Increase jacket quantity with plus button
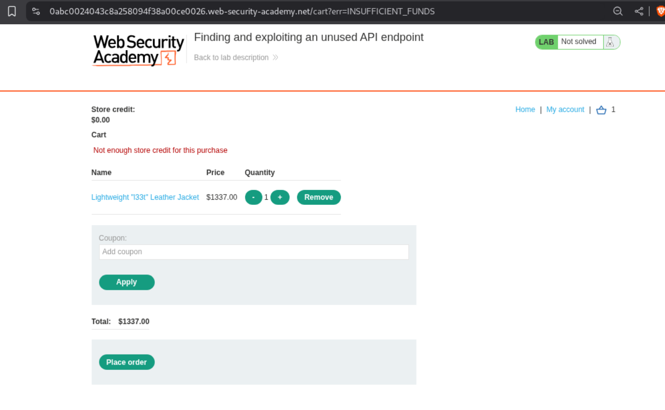665x410 pixels. point(280,197)
